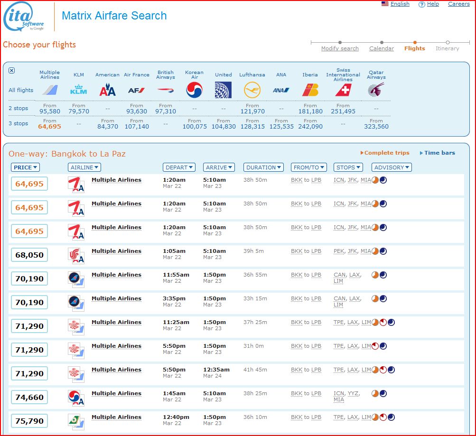Image resolution: width=476 pixels, height=436 pixels.
Task: Click Lufthansa 2 stops price 121,970
Action: [252, 111]
